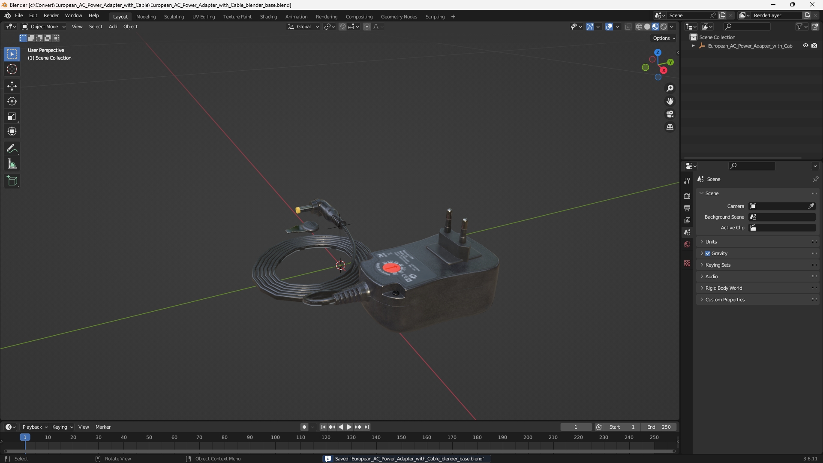The image size is (823, 463).
Task: Disable European_AC_Power_Adapter collection in renders
Action: (814, 45)
